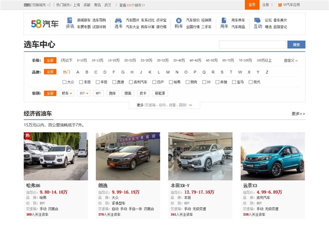Click the orange 登录 button

click(x=252, y=5)
